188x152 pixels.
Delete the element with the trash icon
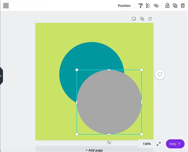click(183, 6)
